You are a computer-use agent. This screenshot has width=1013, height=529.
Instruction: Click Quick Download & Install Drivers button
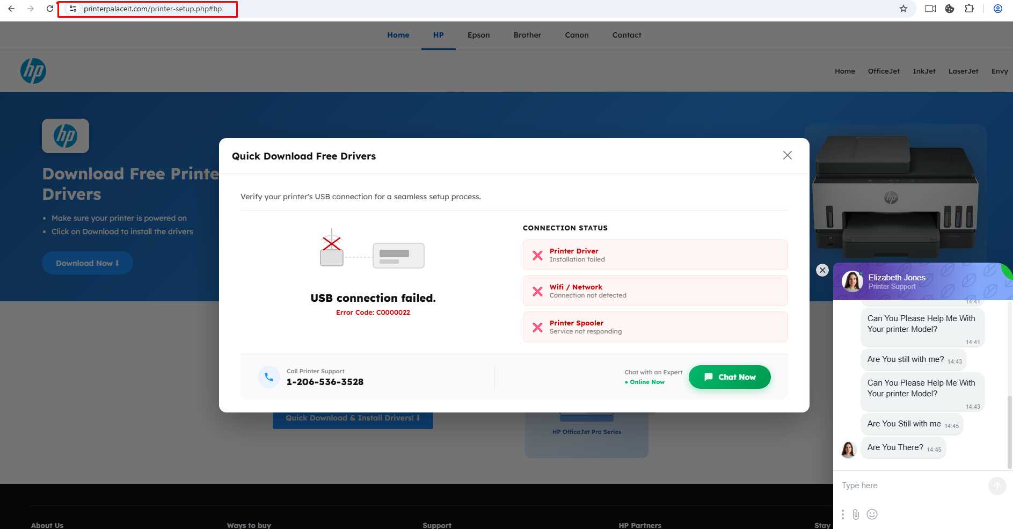point(353,418)
